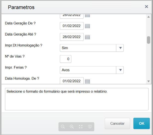The image size is (153, 135).
Task: Click the Parametros dialog title
Action: (x=21, y=7)
